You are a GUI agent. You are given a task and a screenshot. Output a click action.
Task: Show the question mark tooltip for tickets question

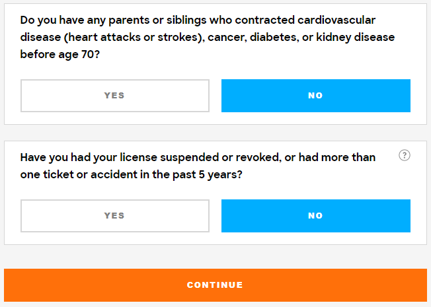pos(405,155)
